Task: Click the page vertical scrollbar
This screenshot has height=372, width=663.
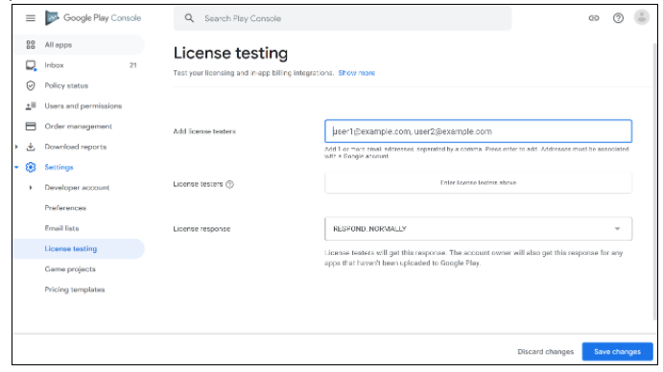Action: pyautogui.click(x=654, y=182)
